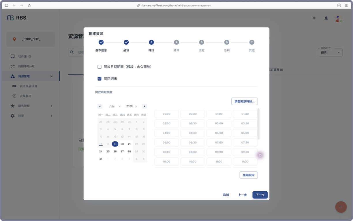Click the split view icon at top right
The height and width of the screenshot is (221, 353).
coord(347,5)
